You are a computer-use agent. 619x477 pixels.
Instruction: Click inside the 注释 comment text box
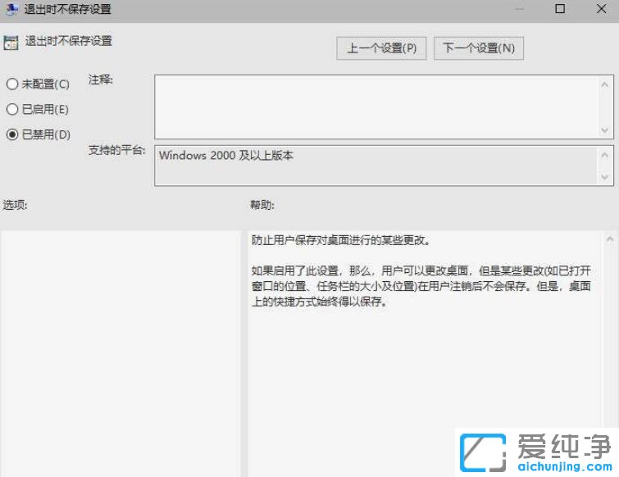coord(376,107)
